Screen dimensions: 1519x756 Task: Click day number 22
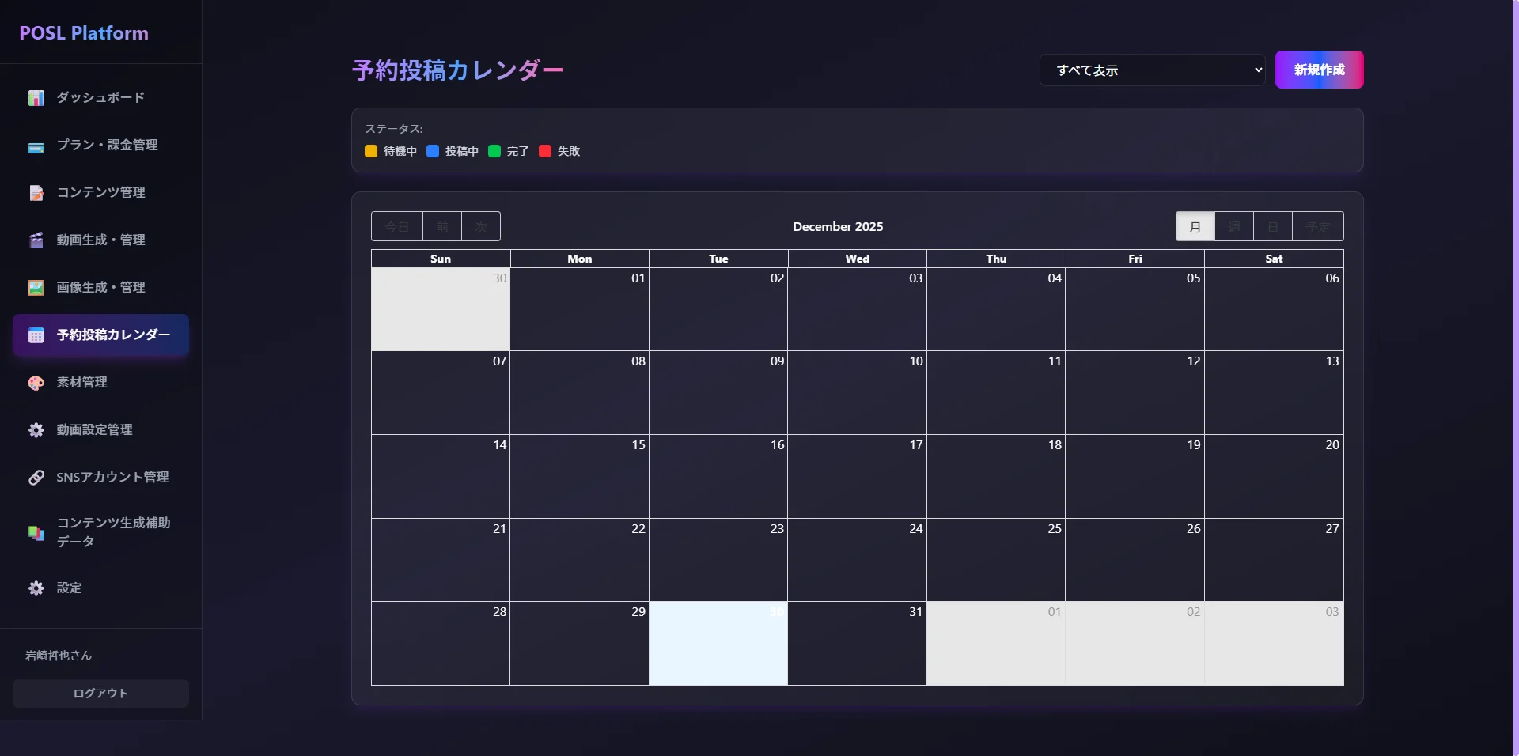pos(638,529)
